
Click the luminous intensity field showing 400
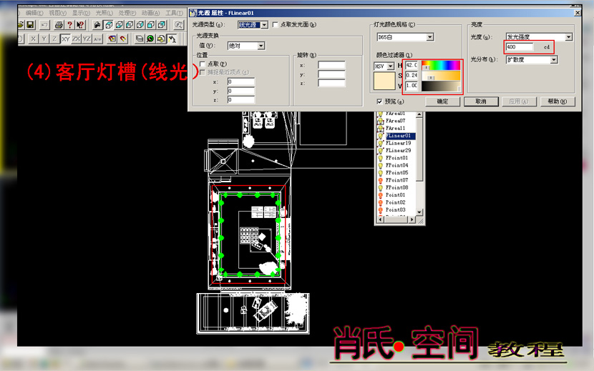tap(519, 47)
